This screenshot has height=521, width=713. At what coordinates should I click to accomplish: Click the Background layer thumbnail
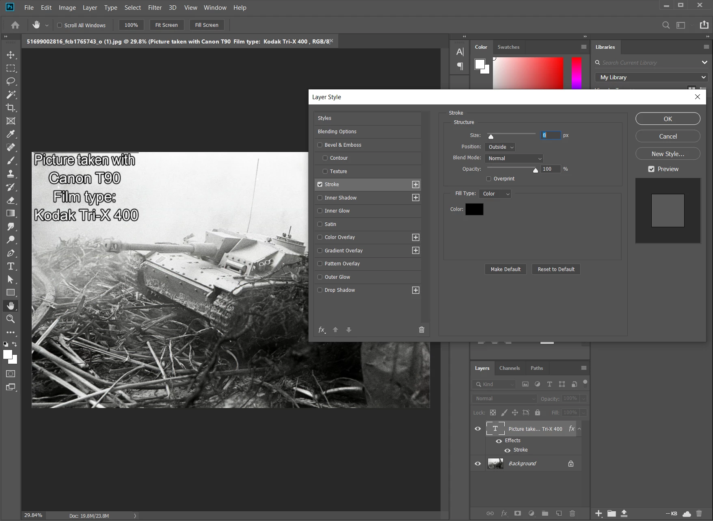(x=495, y=464)
